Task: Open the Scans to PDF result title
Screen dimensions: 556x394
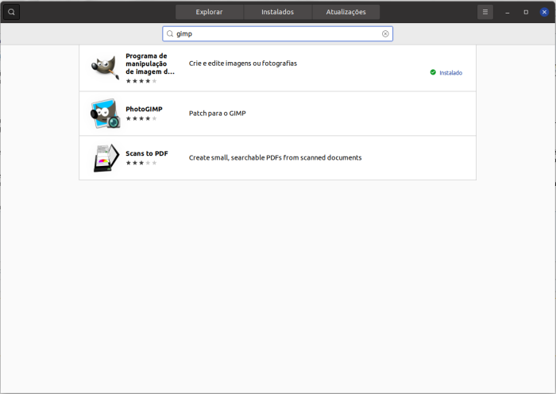Action: [x=147, y=153]
